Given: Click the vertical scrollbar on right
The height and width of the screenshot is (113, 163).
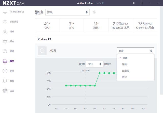Looking at the screenshot, I should click(161, 50).
